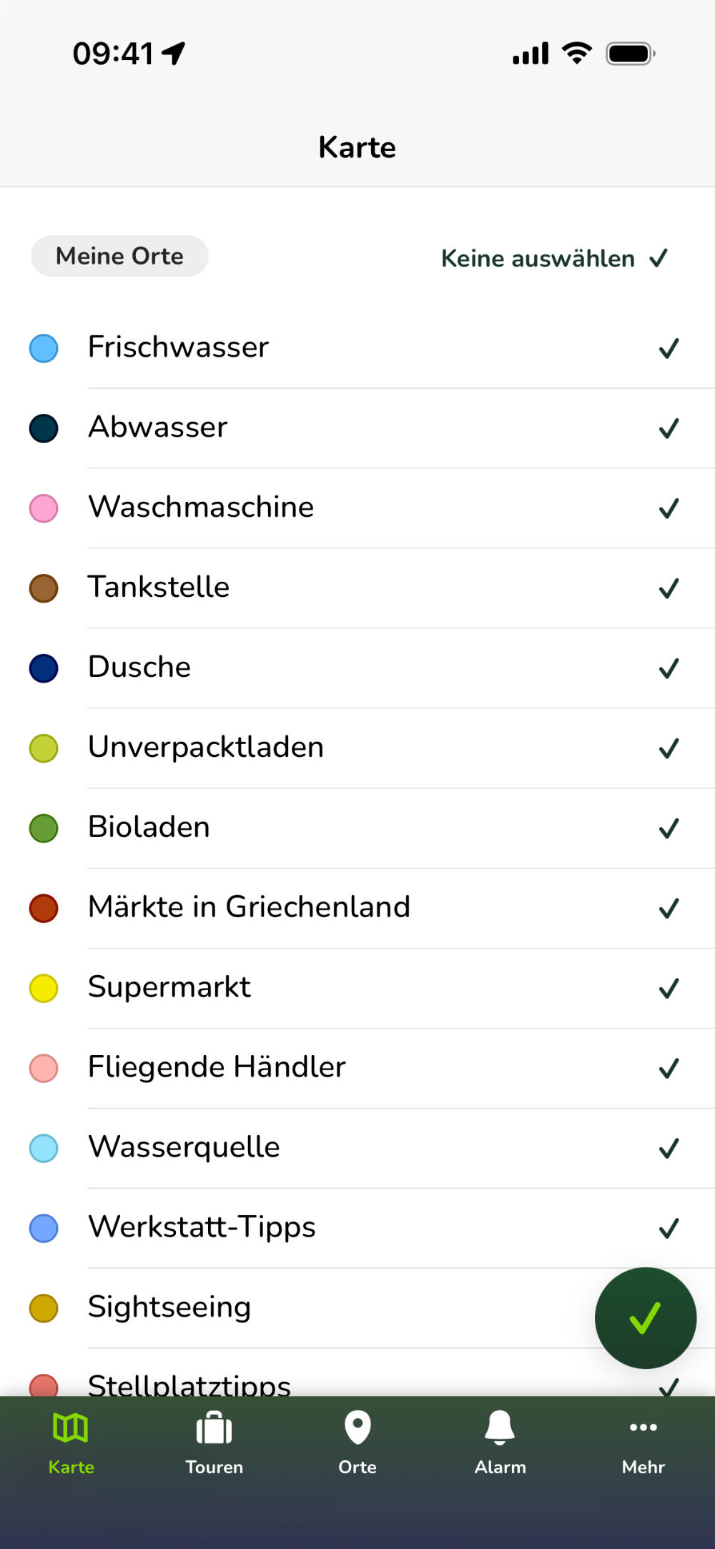Open the Mehr three-dots icon
This screenshot has height=1549, width=715.
(643, 1428)
